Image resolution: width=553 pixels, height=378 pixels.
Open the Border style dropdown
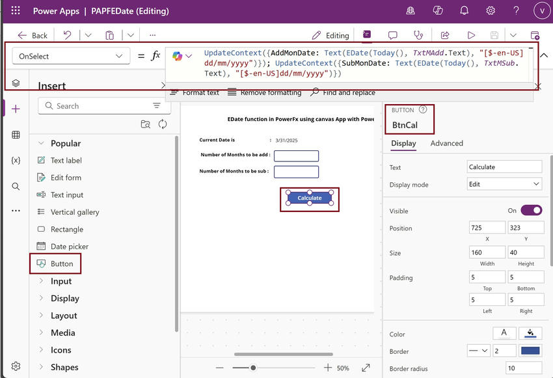(x=479, y=351)
